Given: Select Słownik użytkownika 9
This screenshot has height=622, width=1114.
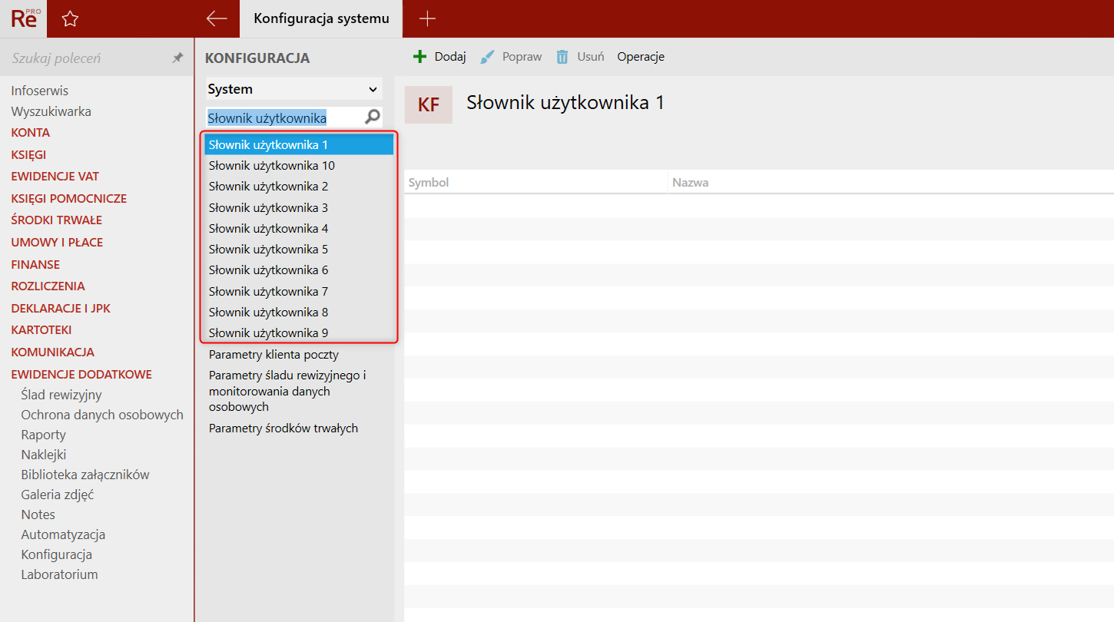Looking at the screenshot, I should pos(299,333).
